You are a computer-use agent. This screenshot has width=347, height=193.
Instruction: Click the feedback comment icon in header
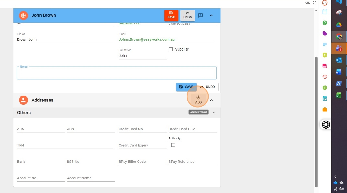click(x=200, y=15)
